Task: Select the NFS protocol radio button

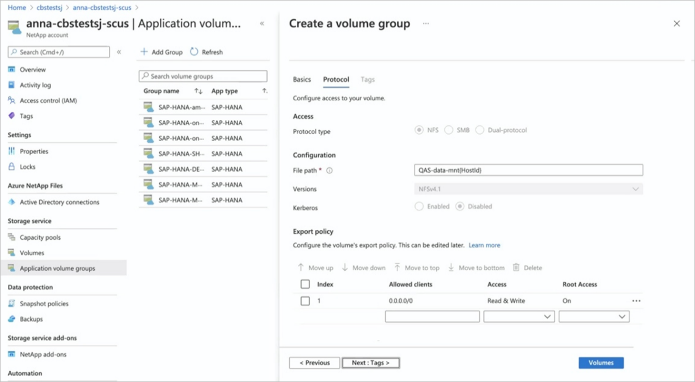Action: click(419, 130)
